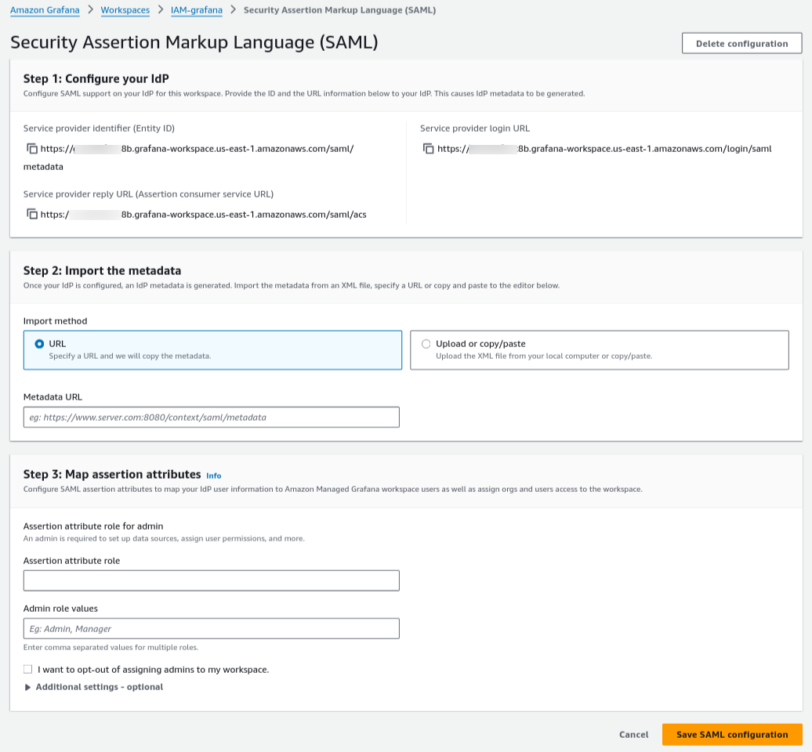This screenshot has height=752, width=812.
Task: Click the Delete configuration button
Action: pyautogui.click(x=741, y=44)
